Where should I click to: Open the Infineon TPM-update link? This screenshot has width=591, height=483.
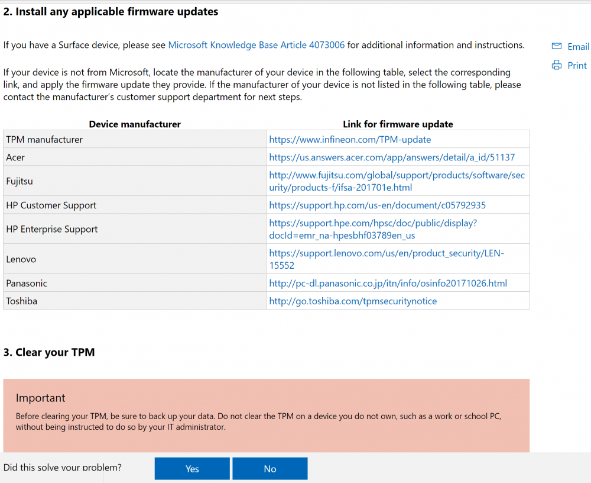[350, 140]
